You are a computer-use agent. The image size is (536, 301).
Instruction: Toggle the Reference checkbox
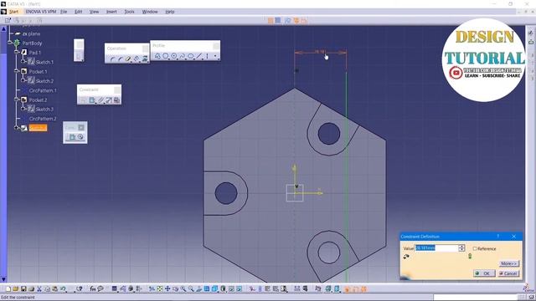(x=475, y=248)
